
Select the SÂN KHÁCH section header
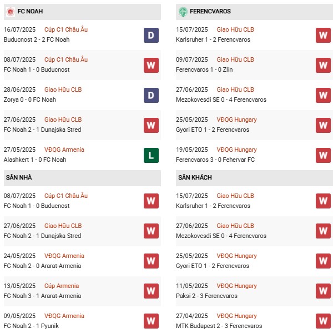195,177
